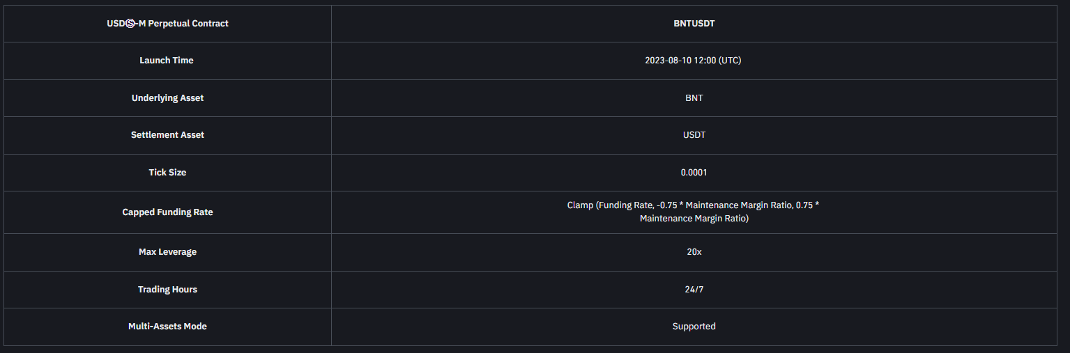Click the Capped Funding Rate label
This screenshot has height=353, width=1070.
click(x=167, y=212)
